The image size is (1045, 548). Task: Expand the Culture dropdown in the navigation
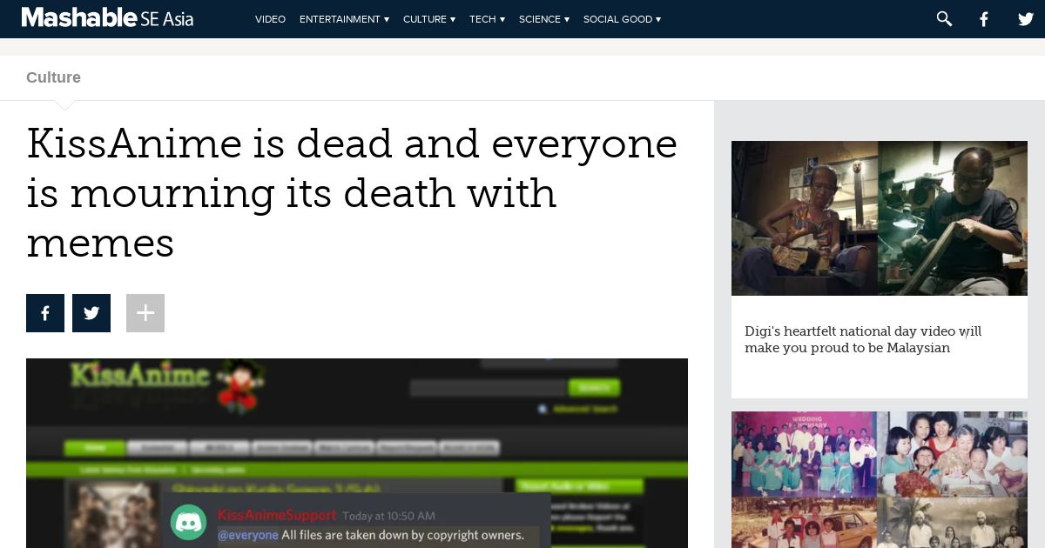(429, 19)
